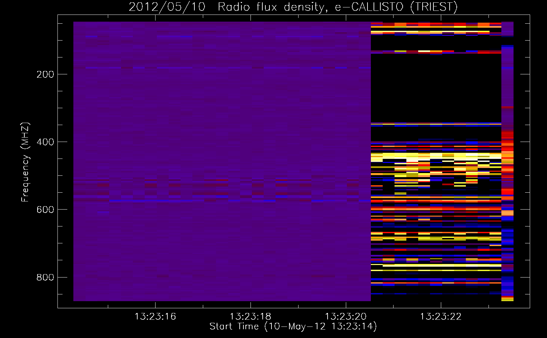Select the 200 frequency tick label

45,74
